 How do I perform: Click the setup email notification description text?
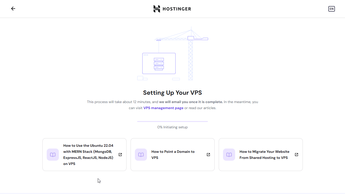coord(173,105)
